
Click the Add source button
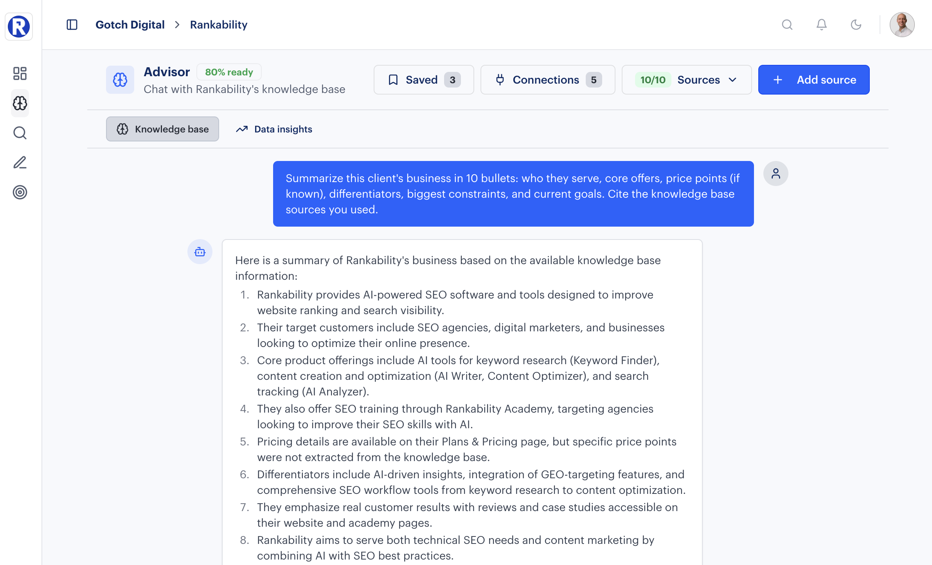tap(813, 80)
